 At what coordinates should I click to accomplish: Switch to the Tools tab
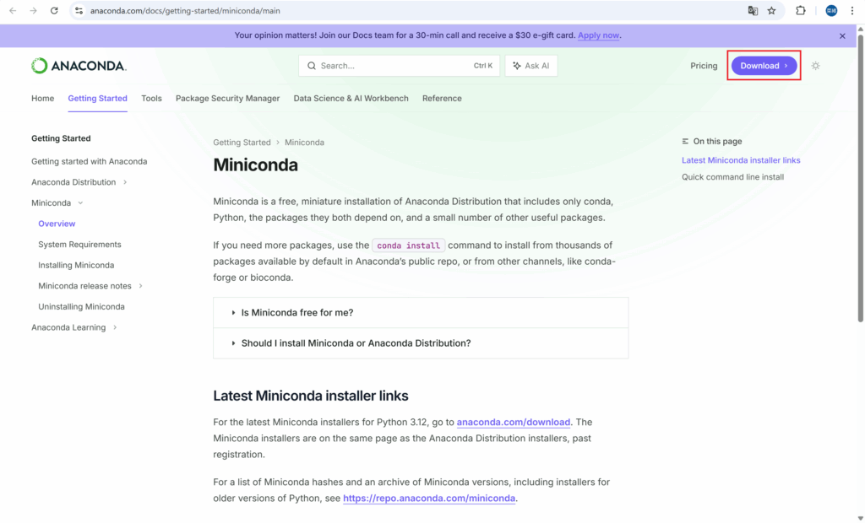[x=151, y=98]
